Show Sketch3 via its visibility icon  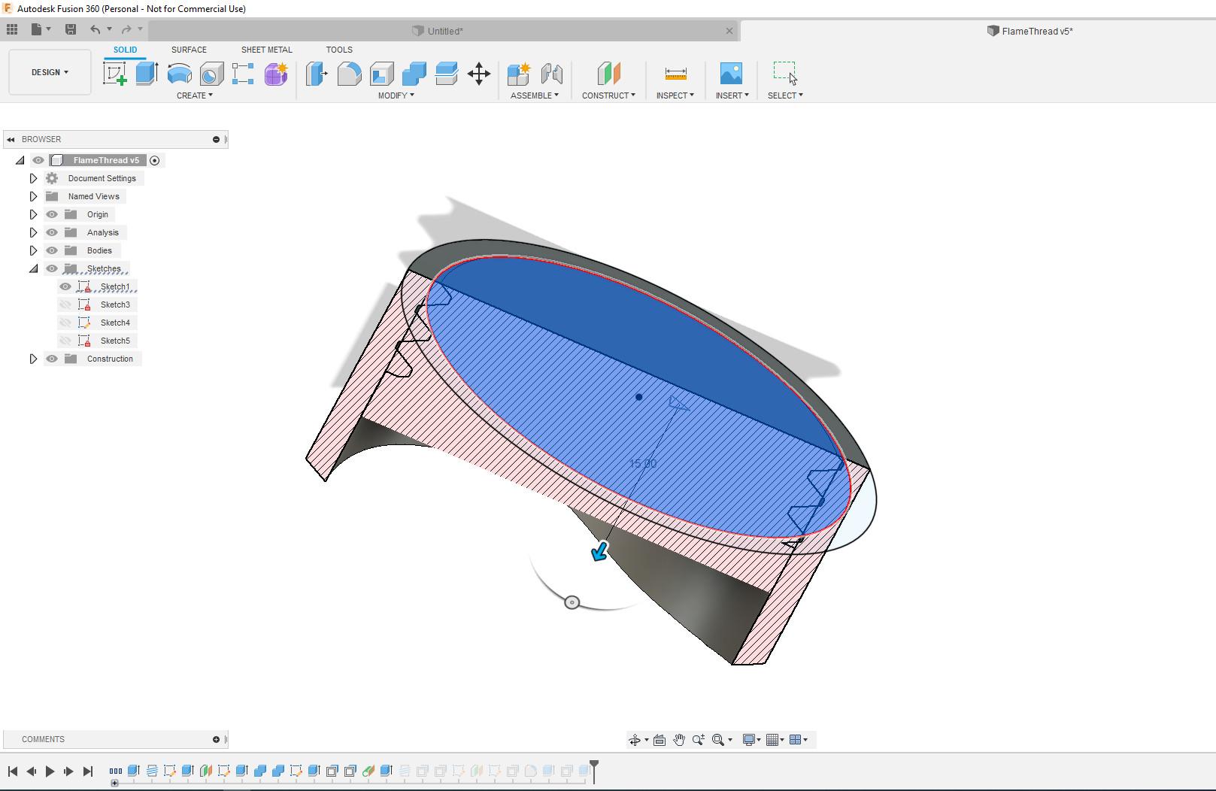tap(65, 305)
